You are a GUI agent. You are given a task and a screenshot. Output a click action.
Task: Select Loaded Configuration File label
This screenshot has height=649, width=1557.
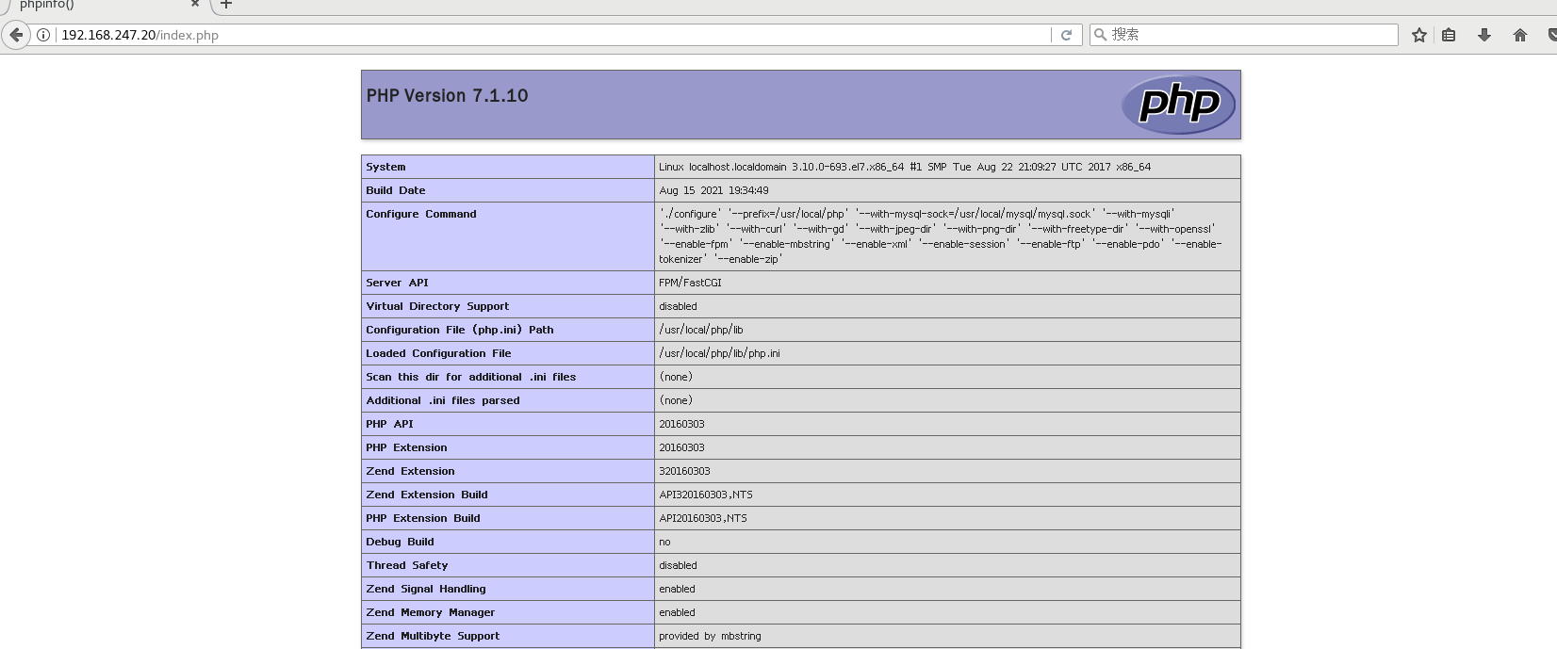point(438,353)
